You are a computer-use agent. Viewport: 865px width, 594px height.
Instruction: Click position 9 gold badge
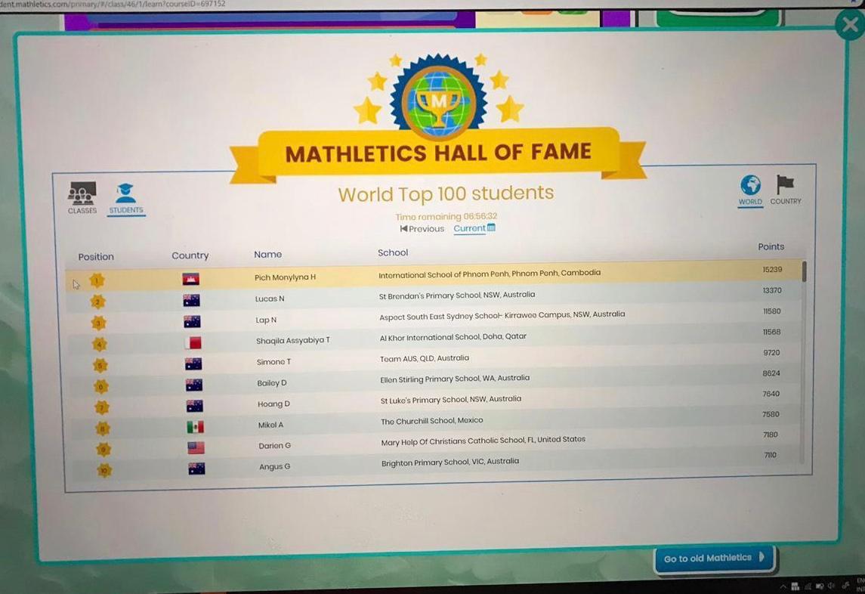click(103, 450)
